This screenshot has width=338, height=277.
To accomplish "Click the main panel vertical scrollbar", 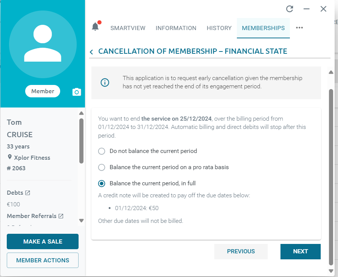I will (x=331, y=177).
